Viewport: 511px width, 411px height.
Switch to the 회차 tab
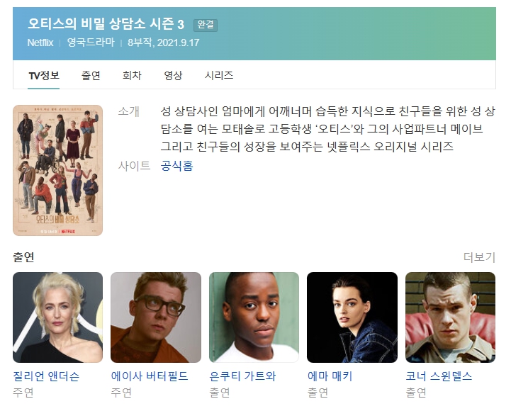pos(132,76)
